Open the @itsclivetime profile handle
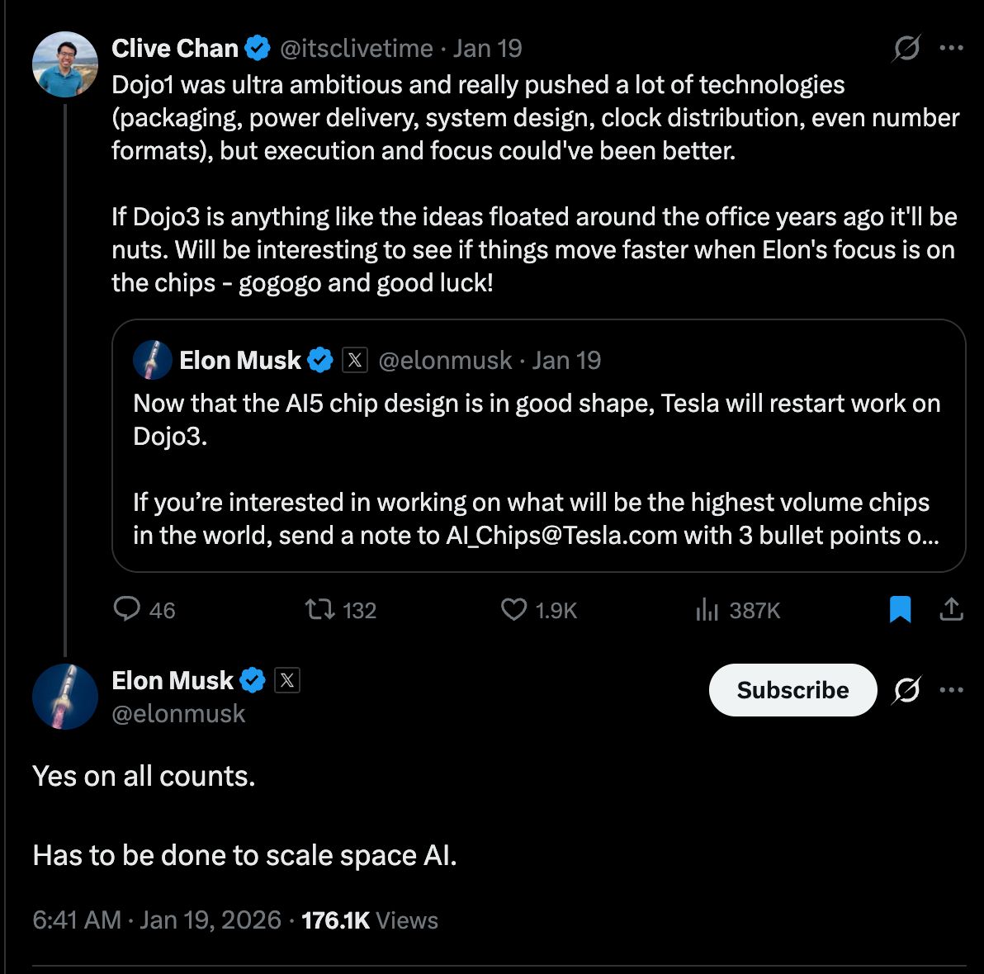Image resolution: width=984 pixels, height=974 pixels. (x=357, y=49)
